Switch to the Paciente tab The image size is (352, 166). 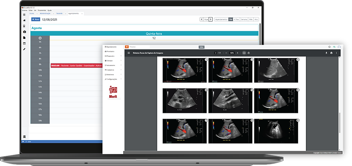click(x=60, y=13)
